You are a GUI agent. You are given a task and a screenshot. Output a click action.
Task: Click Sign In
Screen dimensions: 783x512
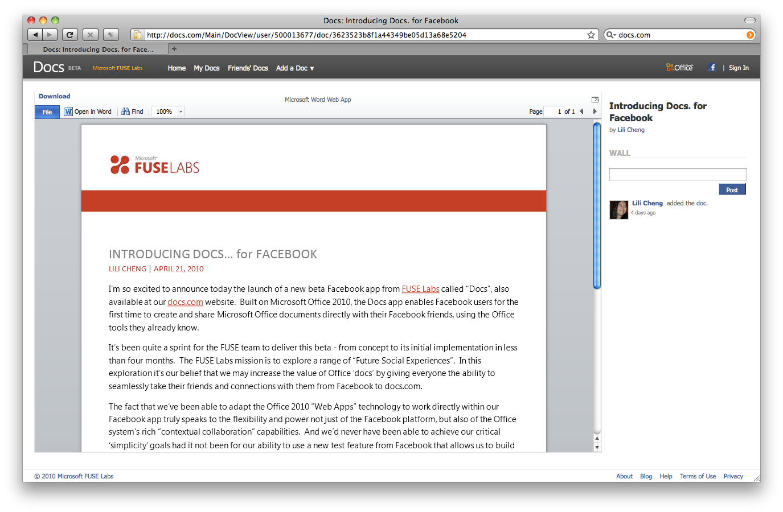click(739, 68)
